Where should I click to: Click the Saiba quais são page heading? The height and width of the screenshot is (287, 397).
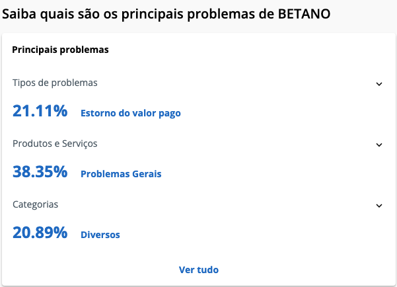coord(166,14)
